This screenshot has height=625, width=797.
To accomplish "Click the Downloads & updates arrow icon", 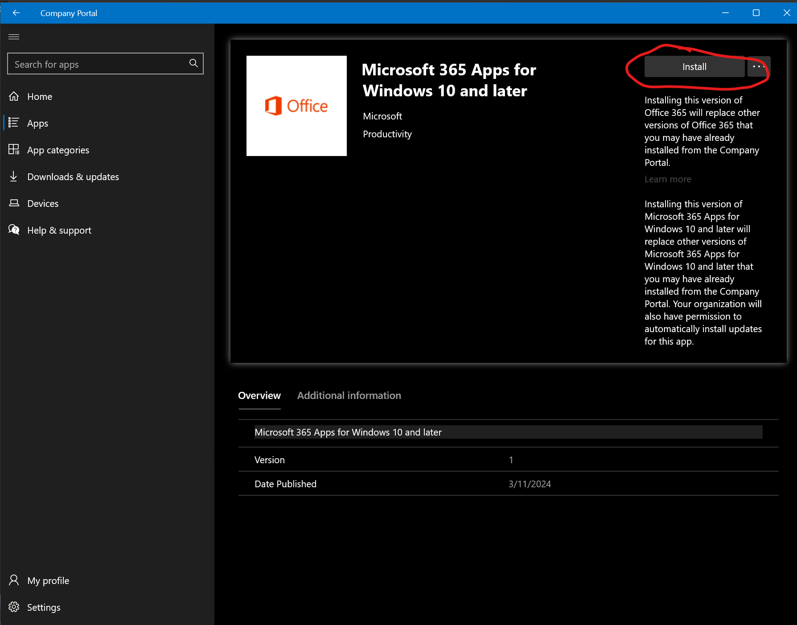I will (14, 176).
